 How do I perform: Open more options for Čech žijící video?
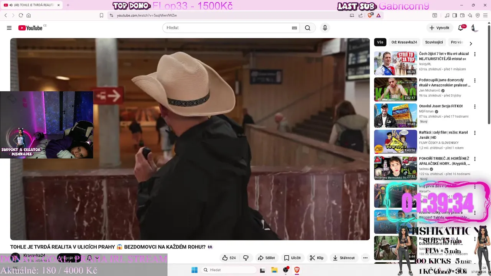click(x=475, y=54)
